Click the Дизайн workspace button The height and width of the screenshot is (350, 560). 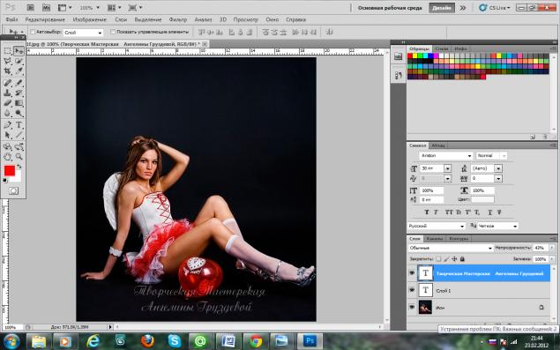click(442, 8)
